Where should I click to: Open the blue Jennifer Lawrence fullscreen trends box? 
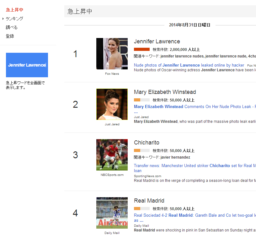pyautogui.click(x=27, y=65)
